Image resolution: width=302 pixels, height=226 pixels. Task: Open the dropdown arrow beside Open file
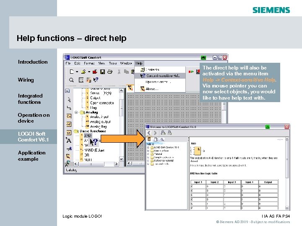pos(89,72)
